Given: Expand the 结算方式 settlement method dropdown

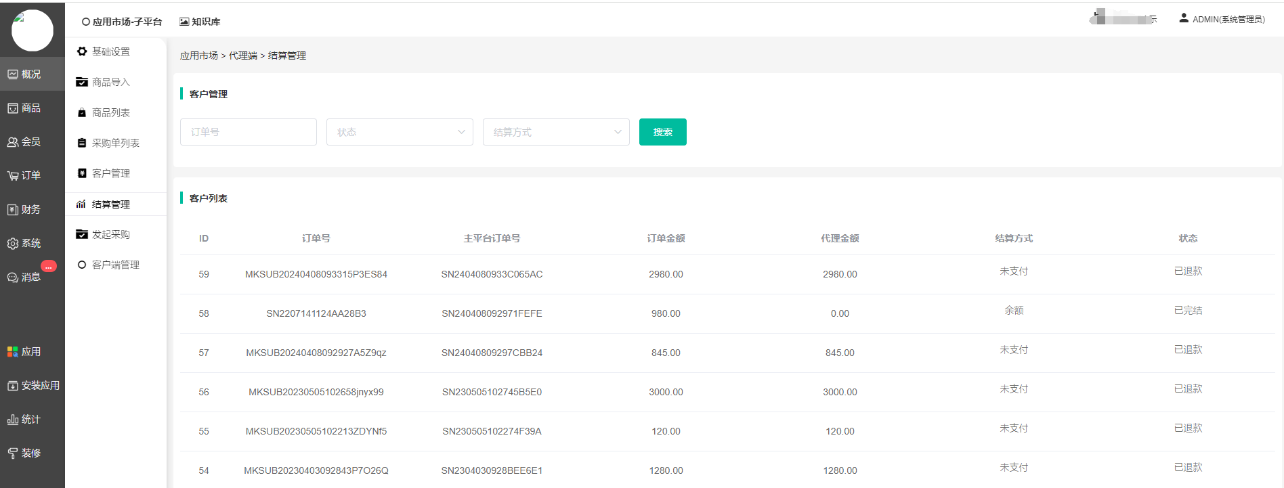Looking at the screenshot, I should [x=556, y=132].
